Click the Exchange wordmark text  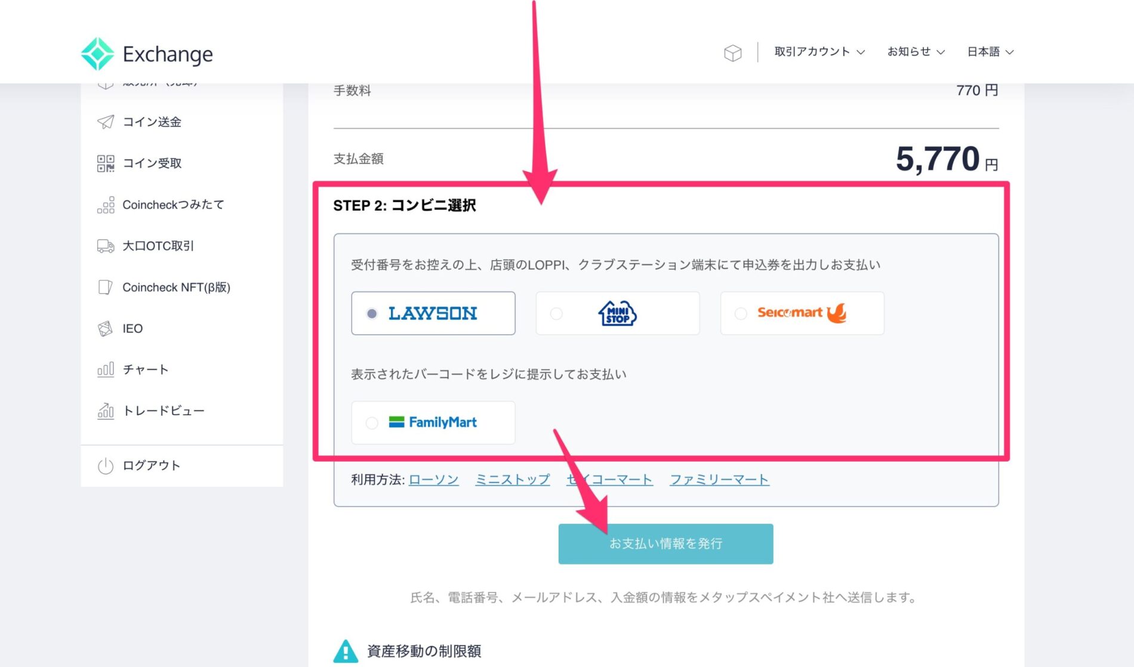coord(168,54)
